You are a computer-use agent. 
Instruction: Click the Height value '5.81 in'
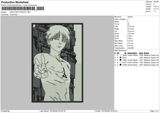(156, 6)
